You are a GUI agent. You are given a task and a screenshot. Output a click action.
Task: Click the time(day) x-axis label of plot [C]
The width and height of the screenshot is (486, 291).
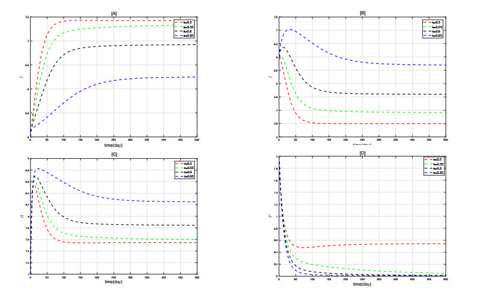[114, 281]
